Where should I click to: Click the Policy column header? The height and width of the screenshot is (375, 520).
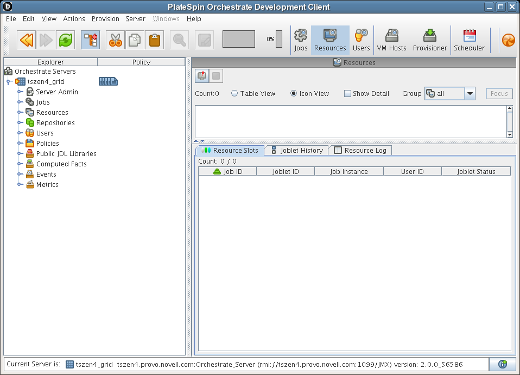[141, 62]
